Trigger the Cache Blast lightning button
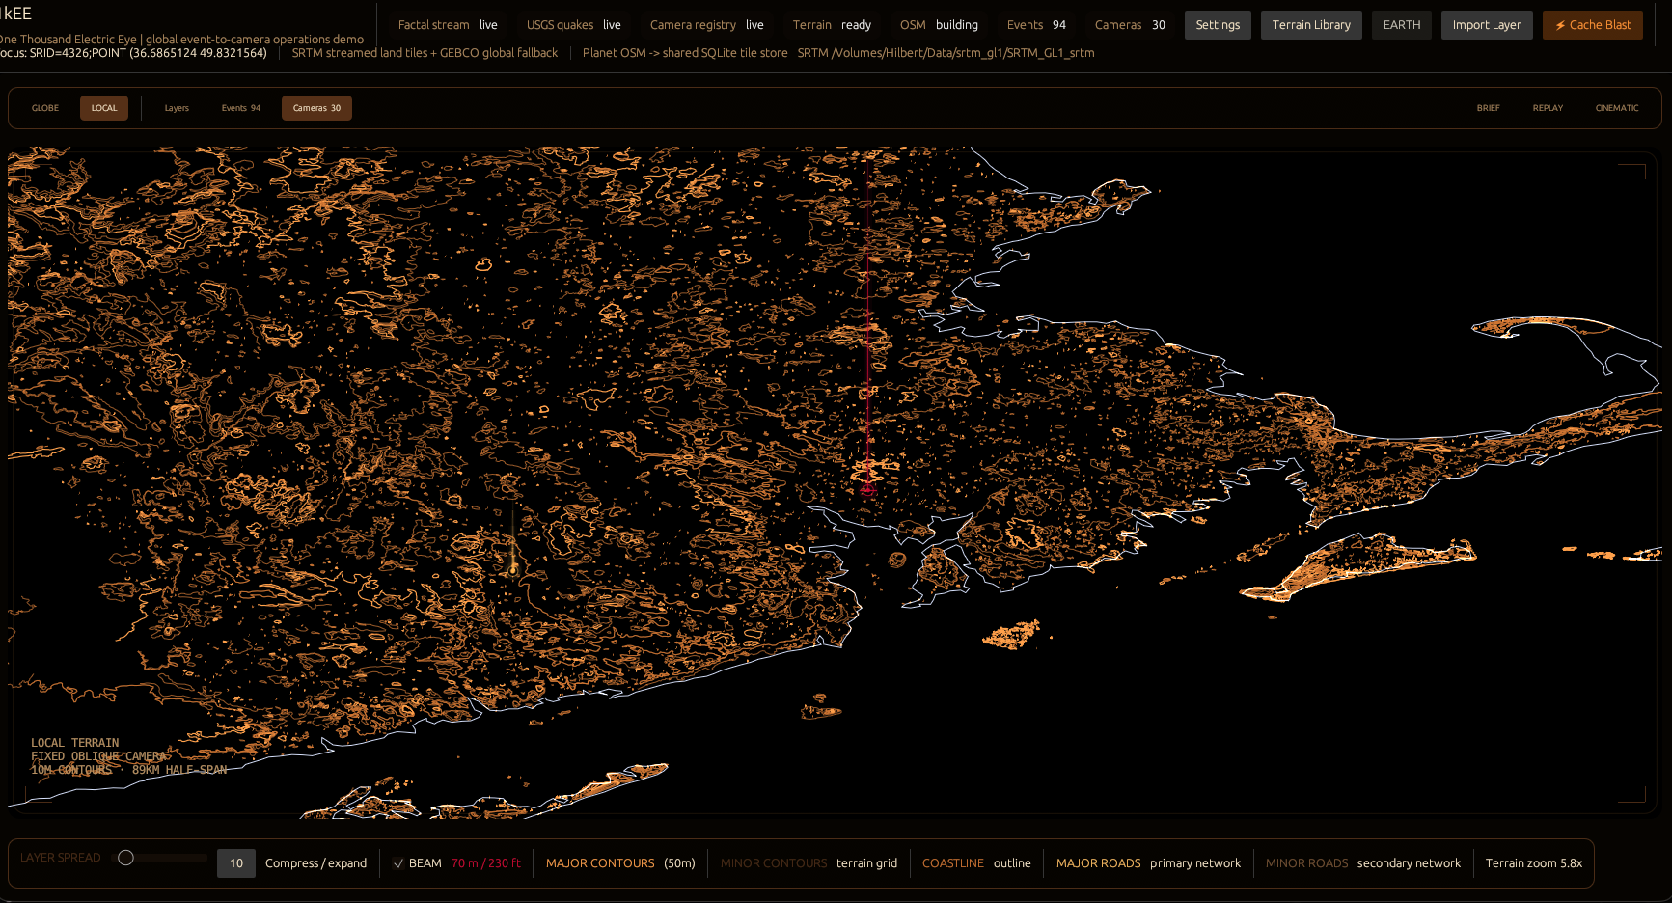The width and height of the screenshot is (1672, 903). point(1593,25)
